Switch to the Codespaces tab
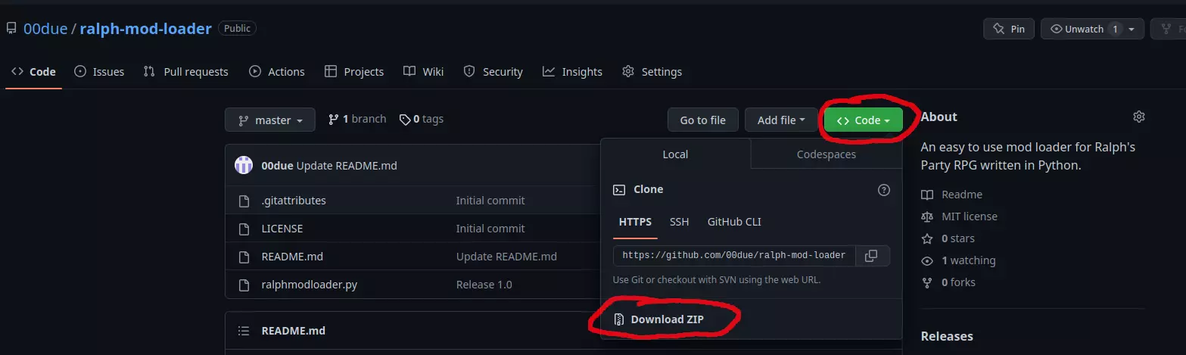Image resolution: width=1186 pixels, height=355 pixels. 826,154
